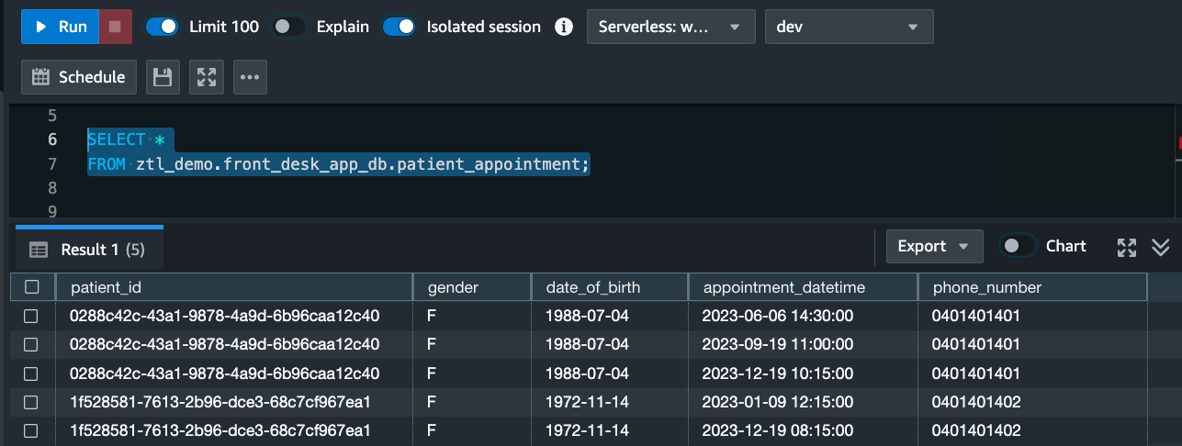Enable the Explain toggle
Screen dimensions: 1182x446
[288, 27]
